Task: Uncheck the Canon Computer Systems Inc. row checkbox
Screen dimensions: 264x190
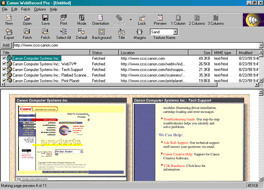Action: click(x=4, y=58)
